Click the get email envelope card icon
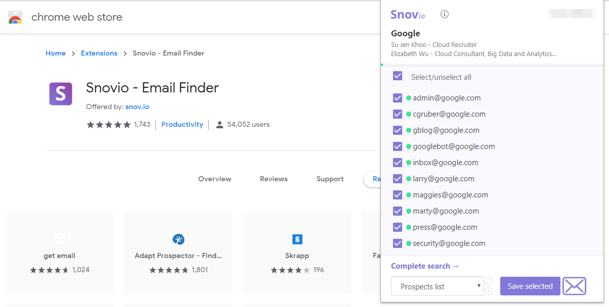The image size is (609, 307). [59, 238]
